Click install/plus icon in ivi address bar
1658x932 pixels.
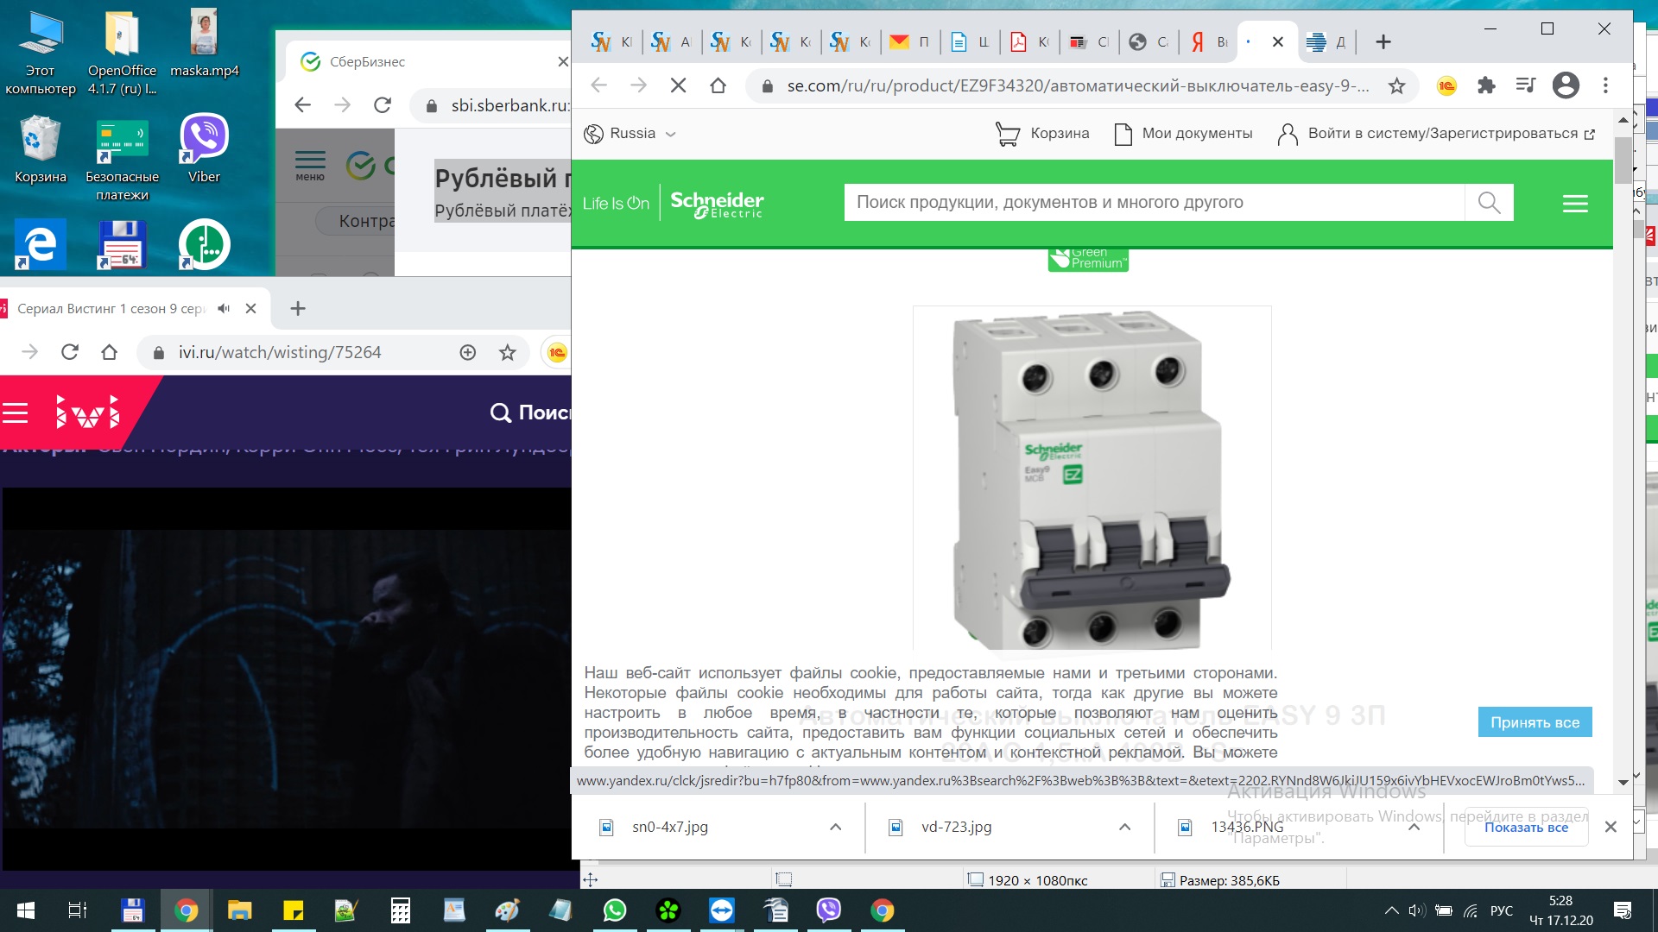[468, 352]
